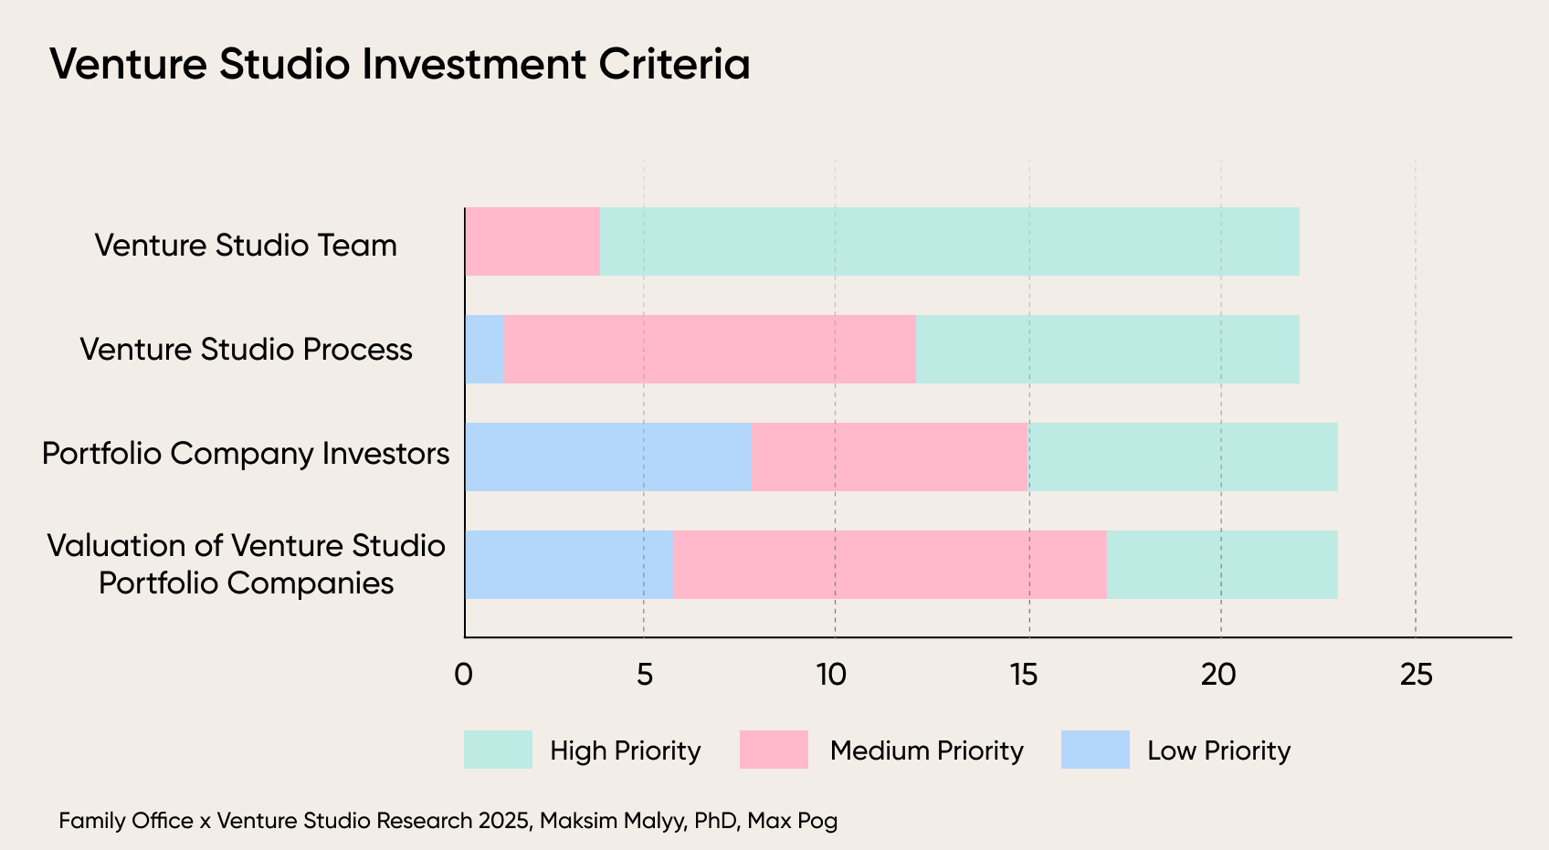
Task: Click the blue Low segment of Venture Studio Process bar
Action: click(484, 349)
